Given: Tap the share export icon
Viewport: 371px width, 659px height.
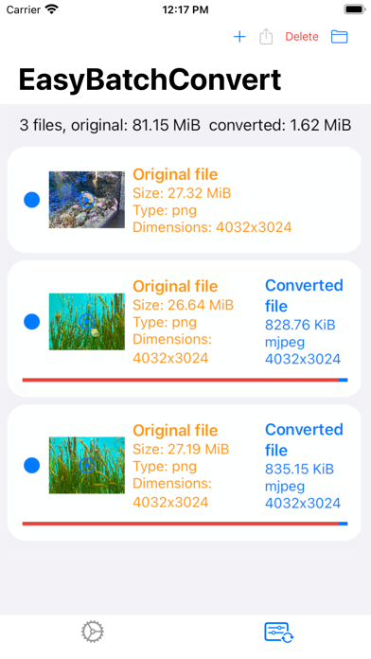Looking at the screenshot, I should [x=266, y=37].
